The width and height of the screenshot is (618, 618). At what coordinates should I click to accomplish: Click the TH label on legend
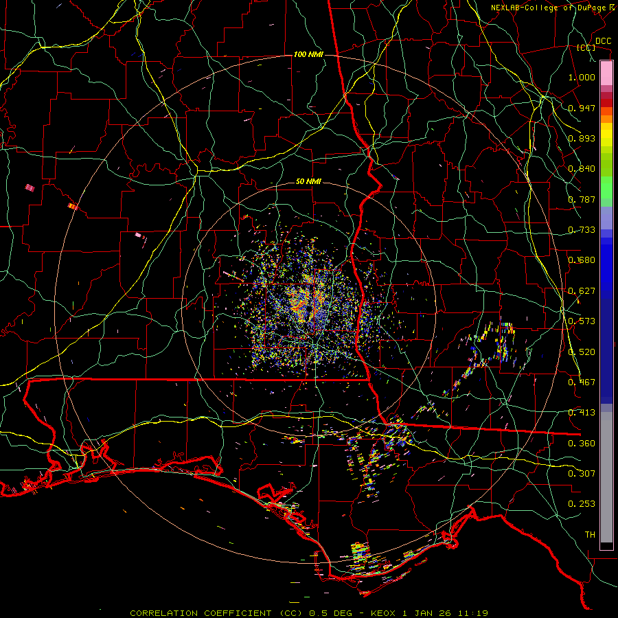click(x=590, y=535)
